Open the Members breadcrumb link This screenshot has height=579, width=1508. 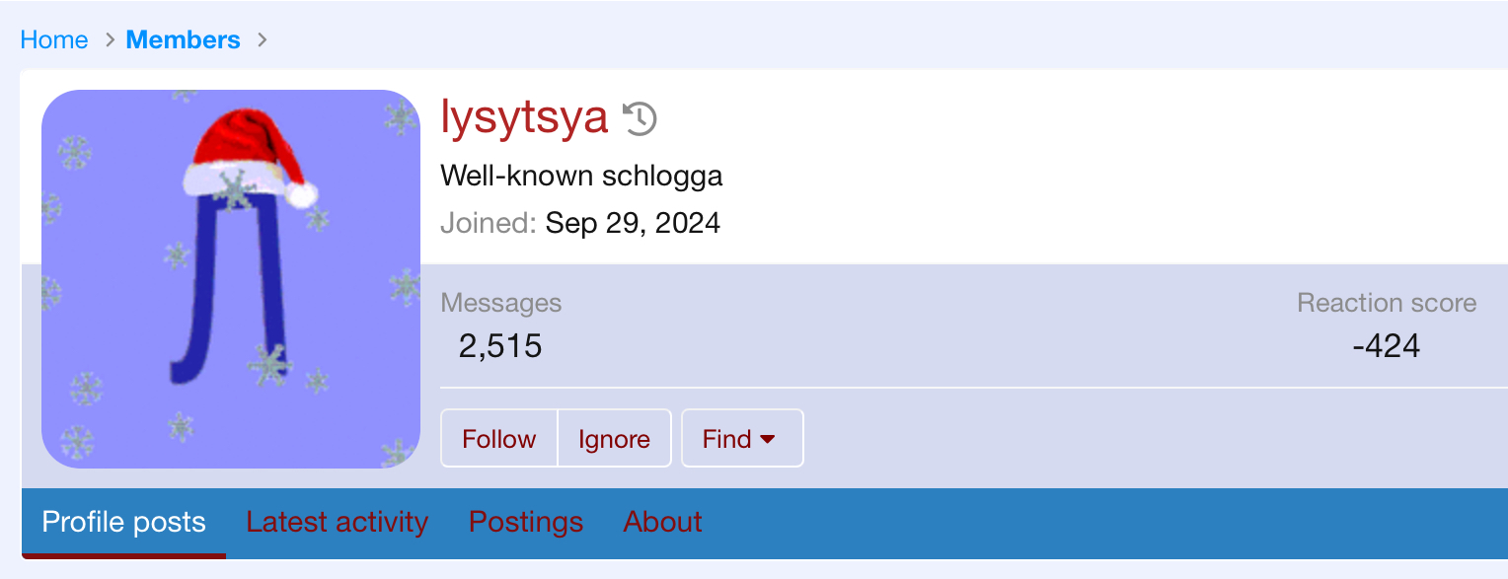click(x=184, y=40)
